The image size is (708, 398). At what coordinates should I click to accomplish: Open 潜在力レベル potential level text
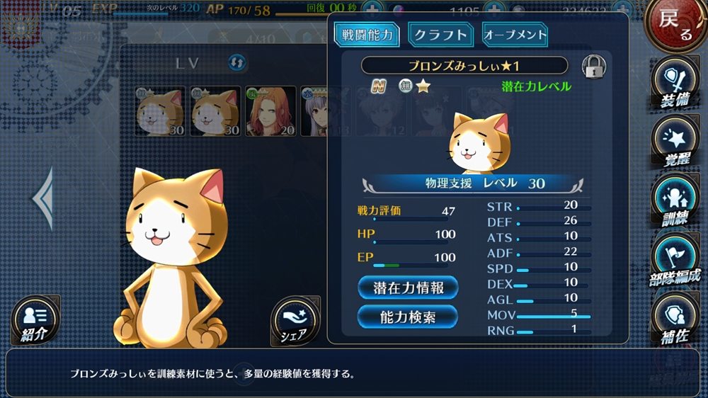537,86
